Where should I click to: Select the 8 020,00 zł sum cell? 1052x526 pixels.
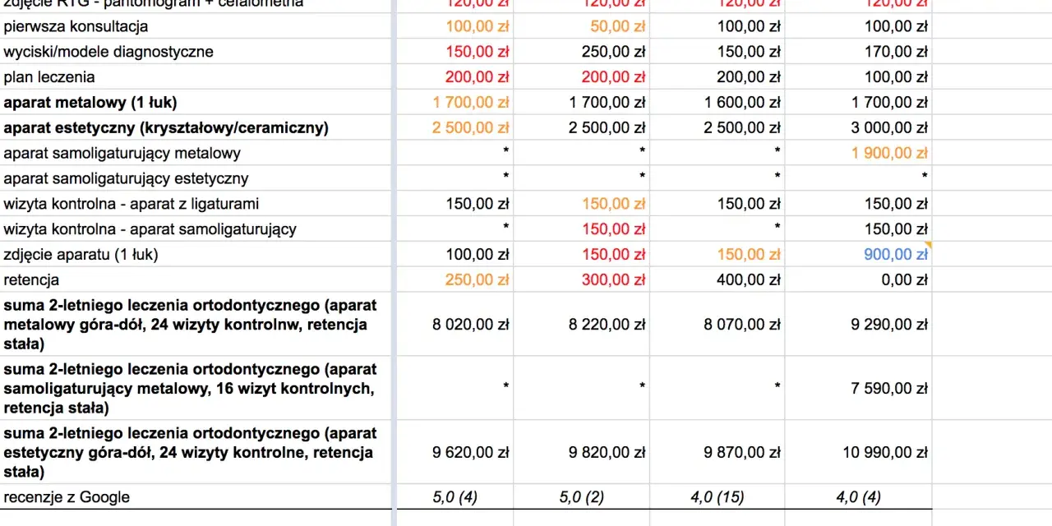[x=454, y=324]
